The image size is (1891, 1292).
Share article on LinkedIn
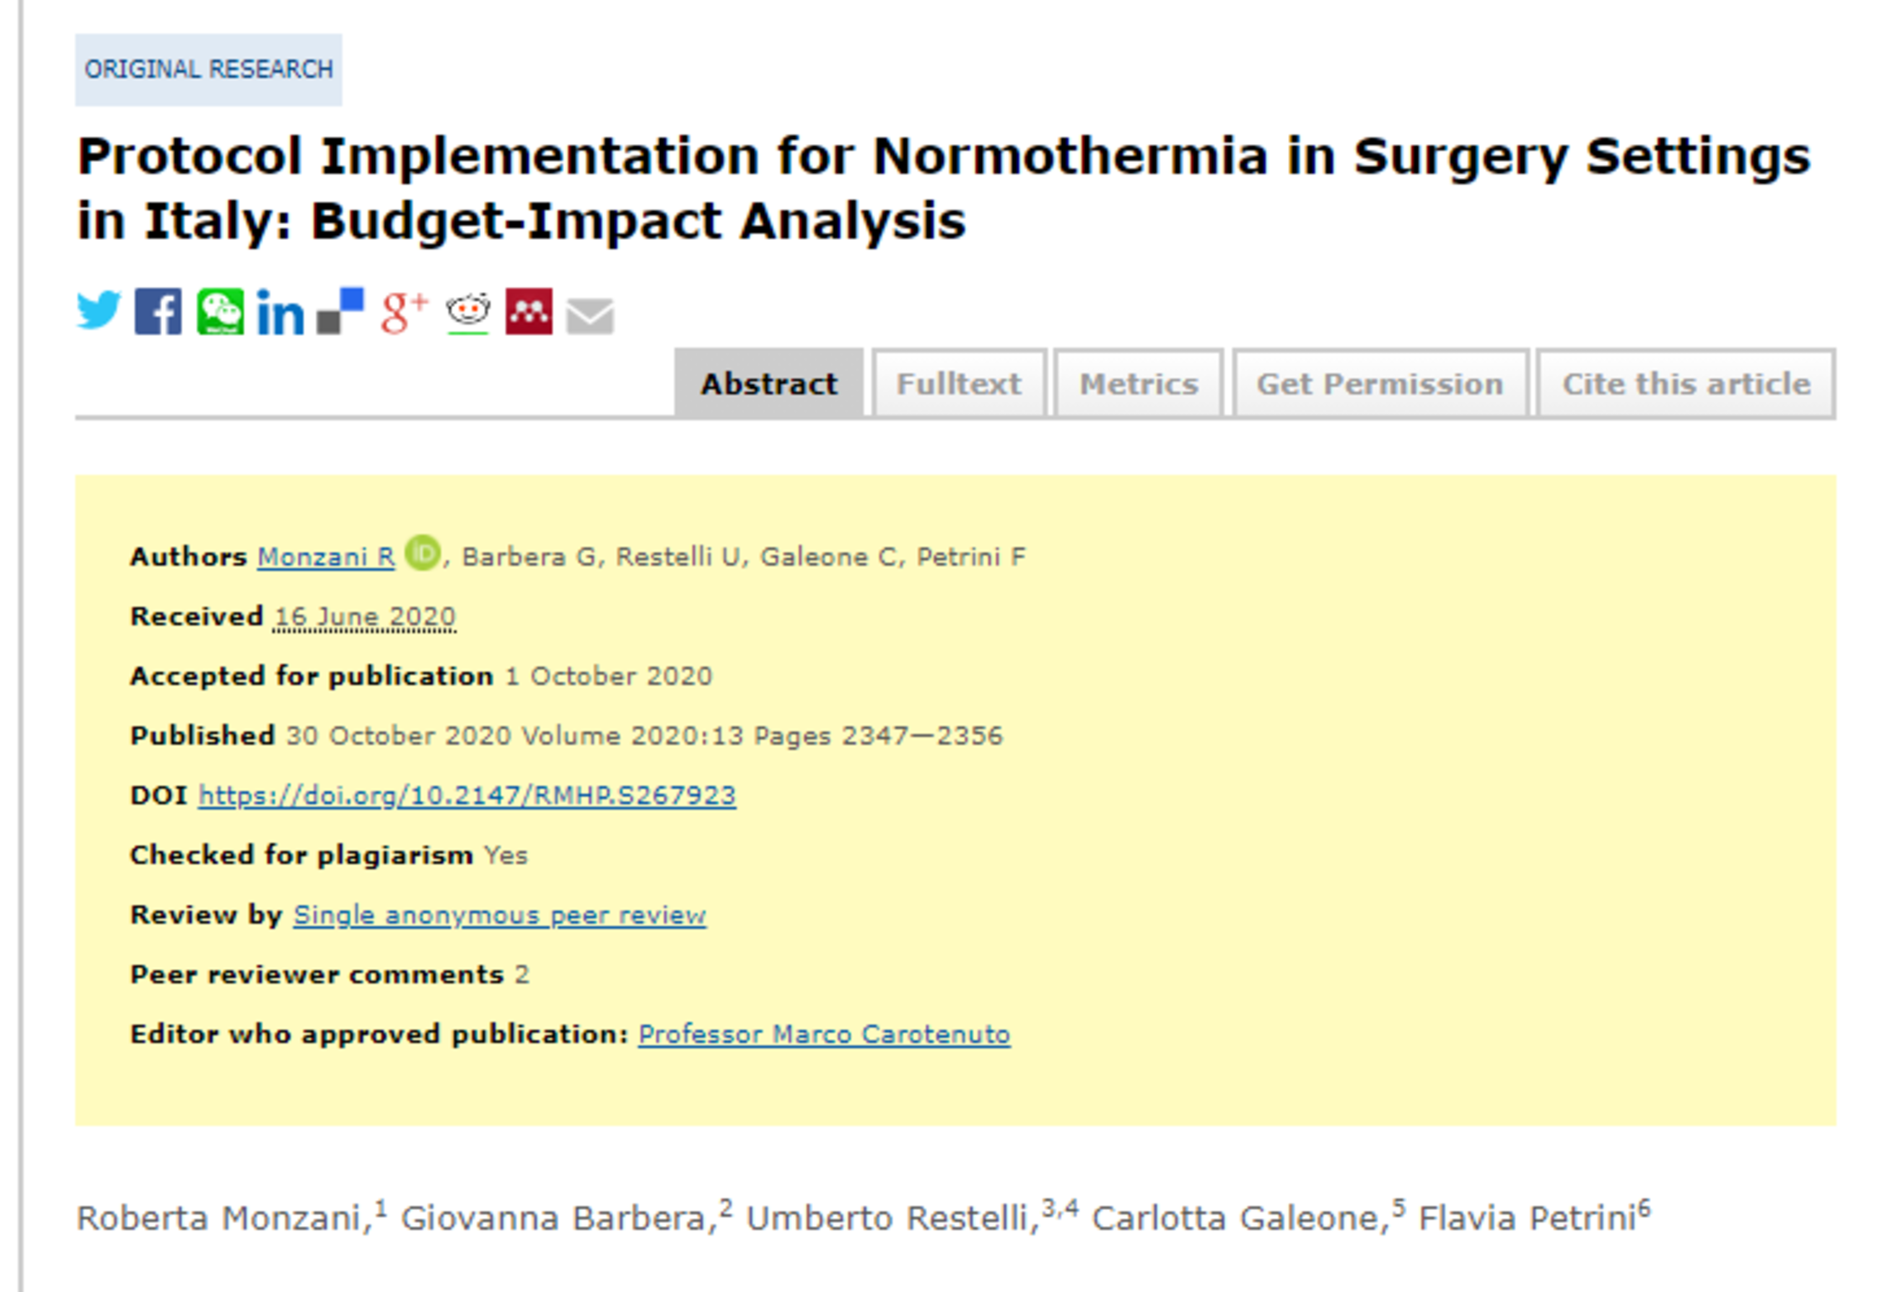[x=280, y=313]
